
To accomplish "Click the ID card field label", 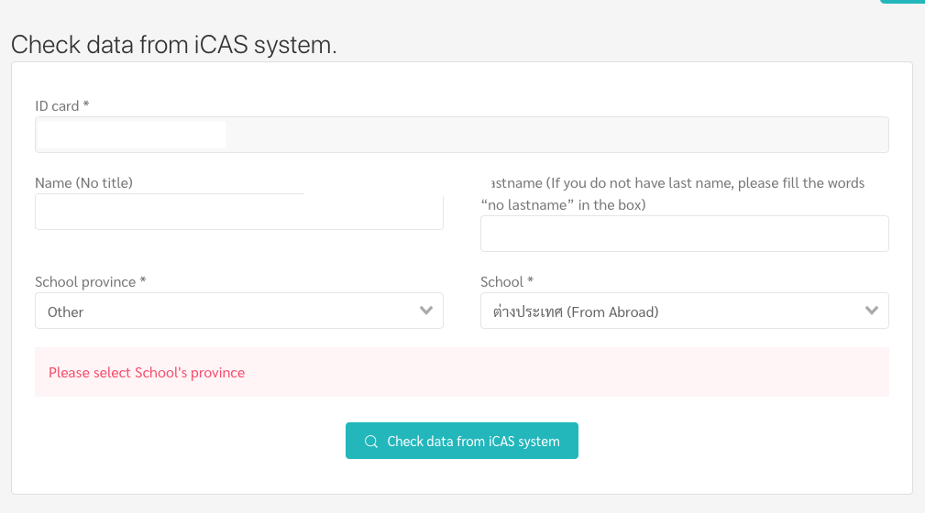I will click(62, 106).
